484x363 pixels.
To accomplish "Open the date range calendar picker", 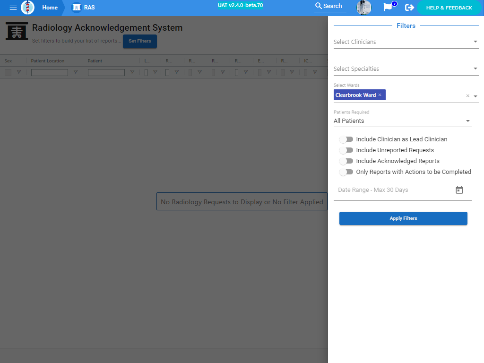I will pos(459,190).
